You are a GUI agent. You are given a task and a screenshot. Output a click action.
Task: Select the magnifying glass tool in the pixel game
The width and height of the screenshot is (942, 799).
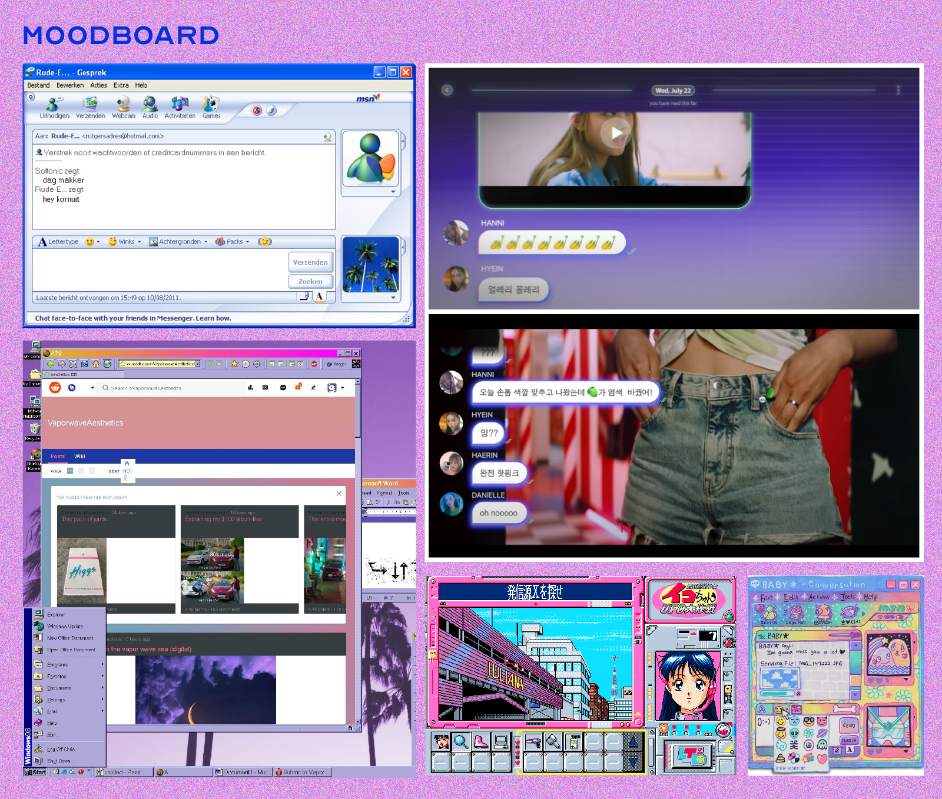tap(461, 741)
